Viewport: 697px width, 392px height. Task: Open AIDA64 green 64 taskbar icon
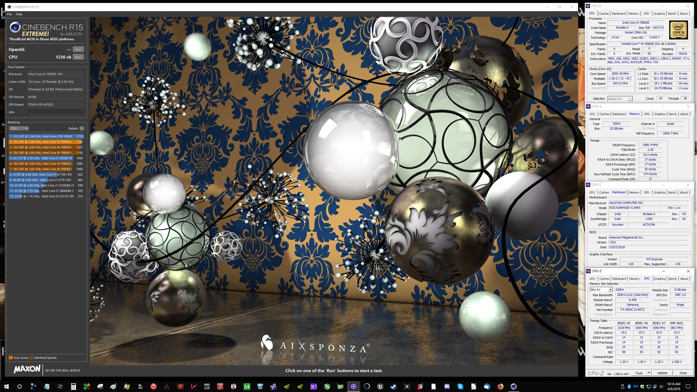pos(247,386)
